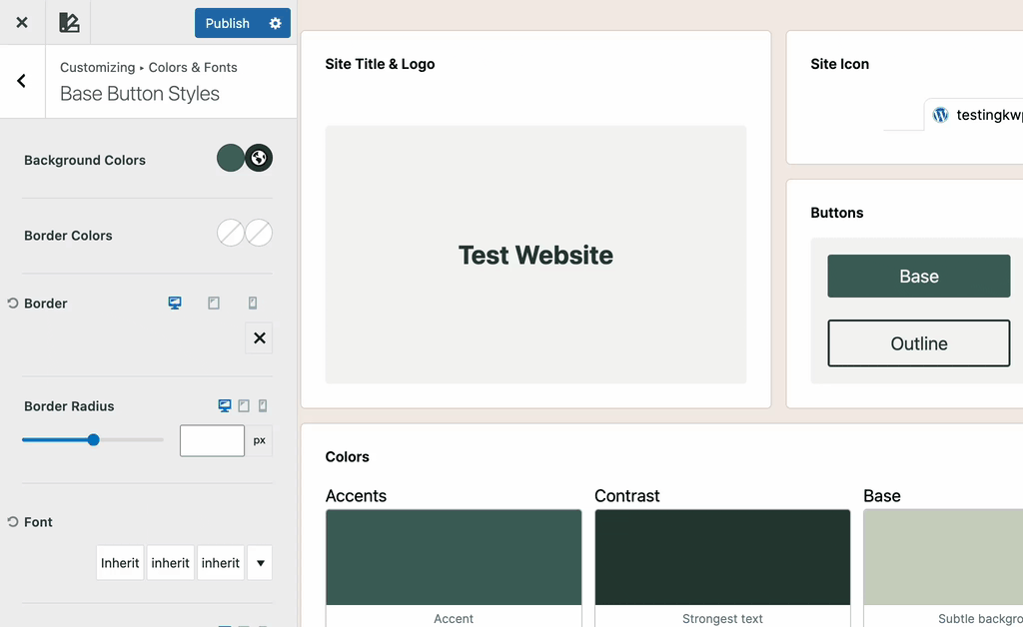Choose the second empty Border Colors swatch
Image resolution: width=1023 pixels, height=627 pixels.
[x=259, y=234]
